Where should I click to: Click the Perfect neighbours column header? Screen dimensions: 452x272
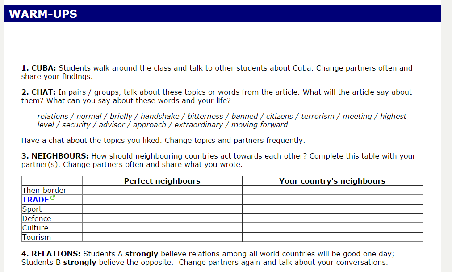[162, 181]
